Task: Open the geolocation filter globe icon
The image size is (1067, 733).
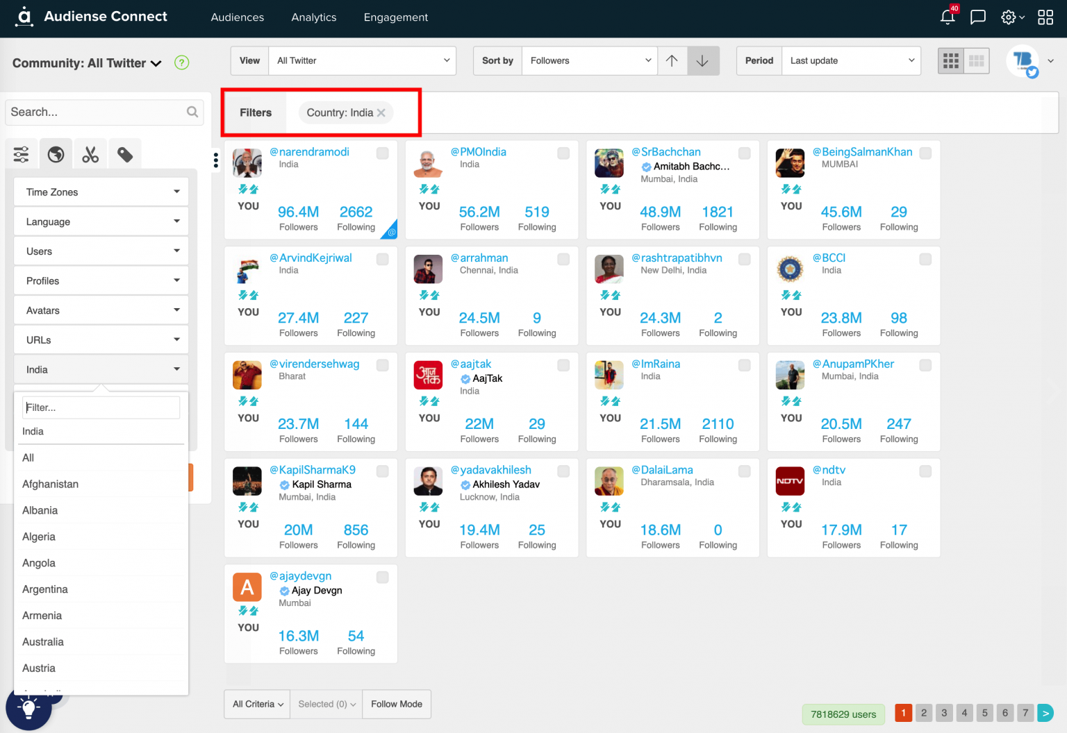Action: pos(56,153)
